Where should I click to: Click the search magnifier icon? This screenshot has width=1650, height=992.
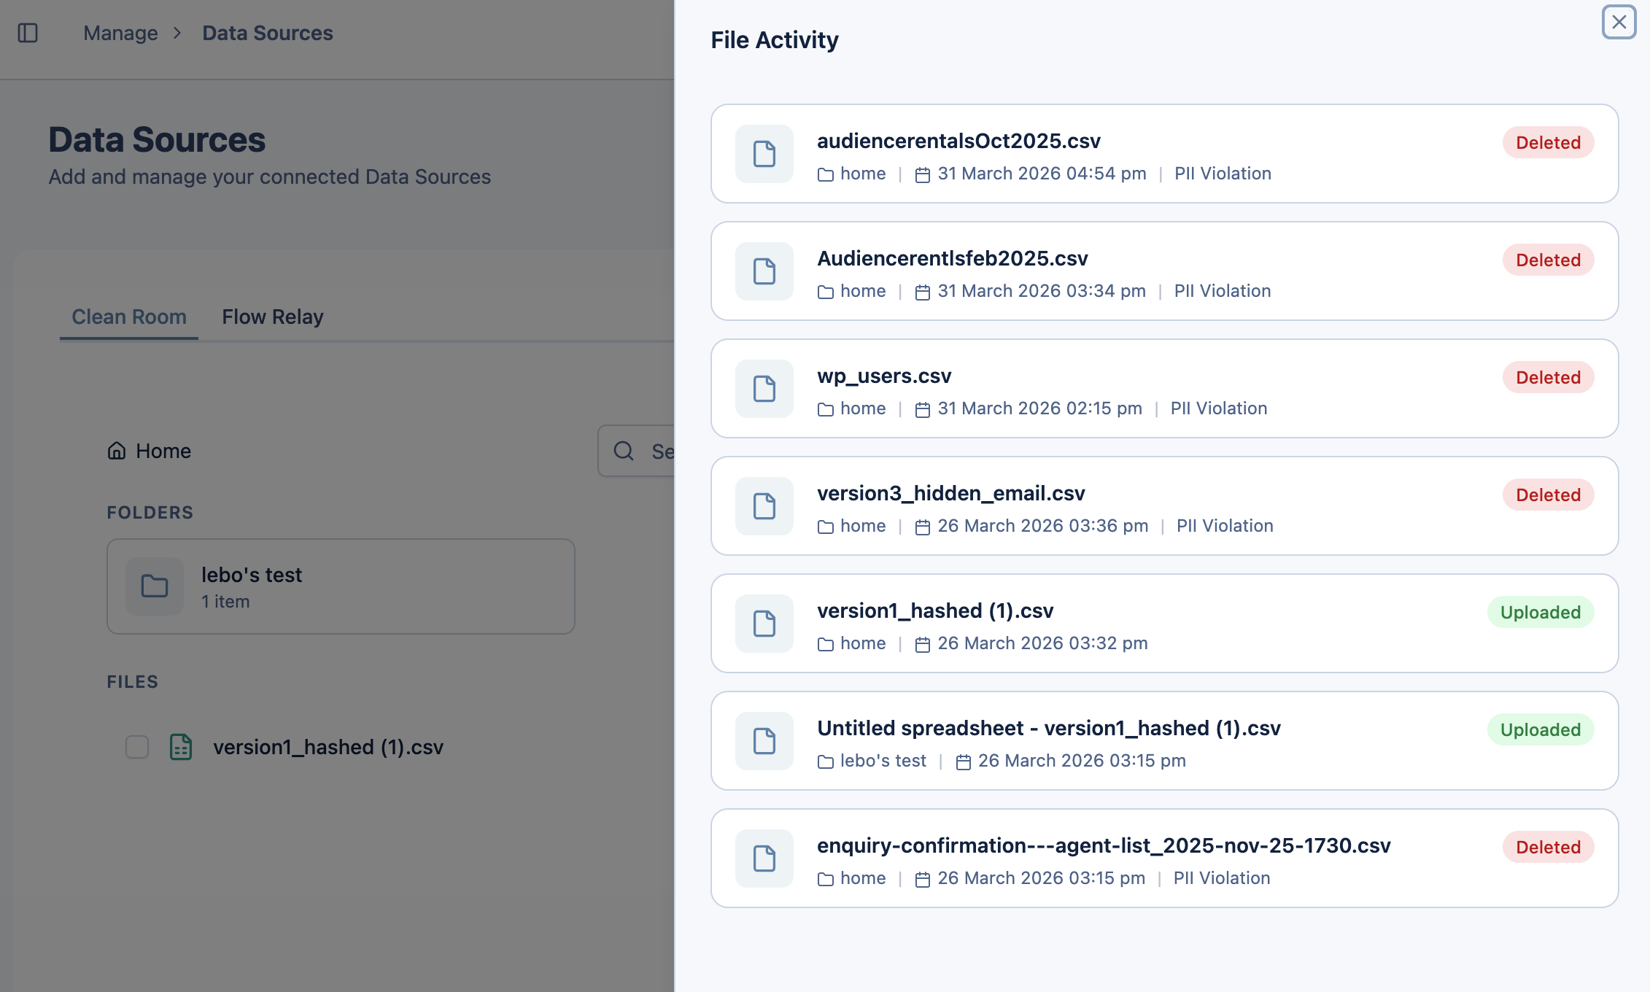[x=624, y=451]
